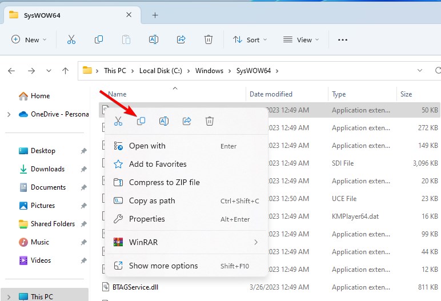This screenshot has width=441, height=301.
Task: Click the 3,096 KB SDI File row
Action: (354, 163)
